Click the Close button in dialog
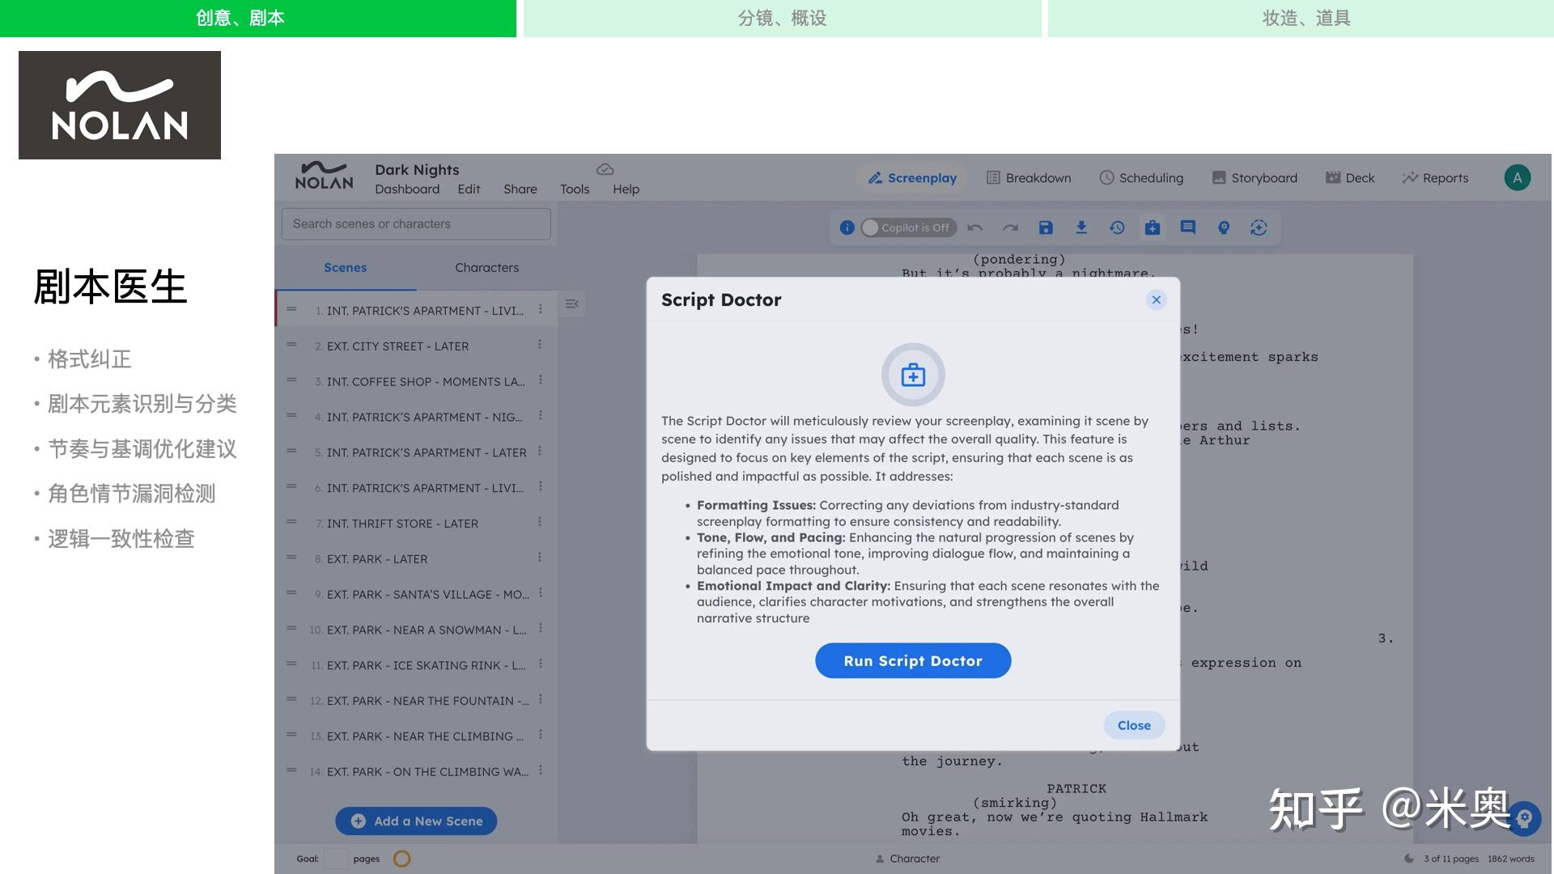 1134,726
